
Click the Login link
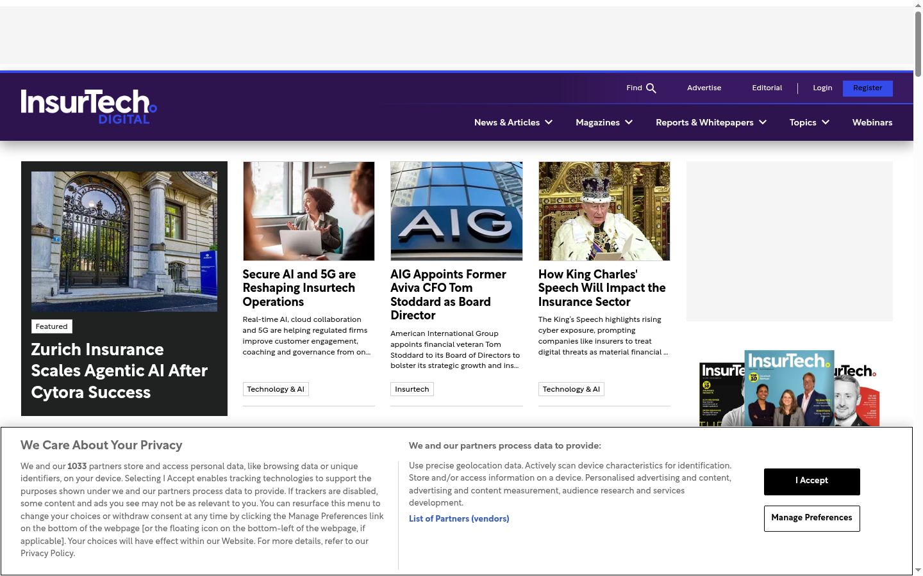[x=822, y=88]
